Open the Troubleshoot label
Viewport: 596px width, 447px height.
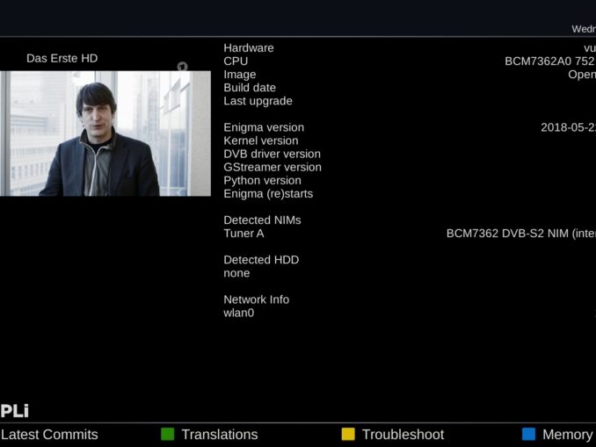tap(403, 435)
